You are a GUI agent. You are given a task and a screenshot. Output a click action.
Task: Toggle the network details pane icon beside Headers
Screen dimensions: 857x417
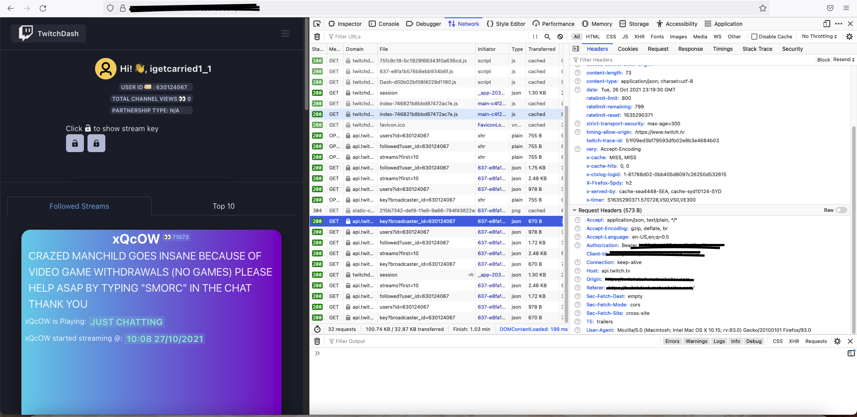pyautogui.click(x=576, y=49)
